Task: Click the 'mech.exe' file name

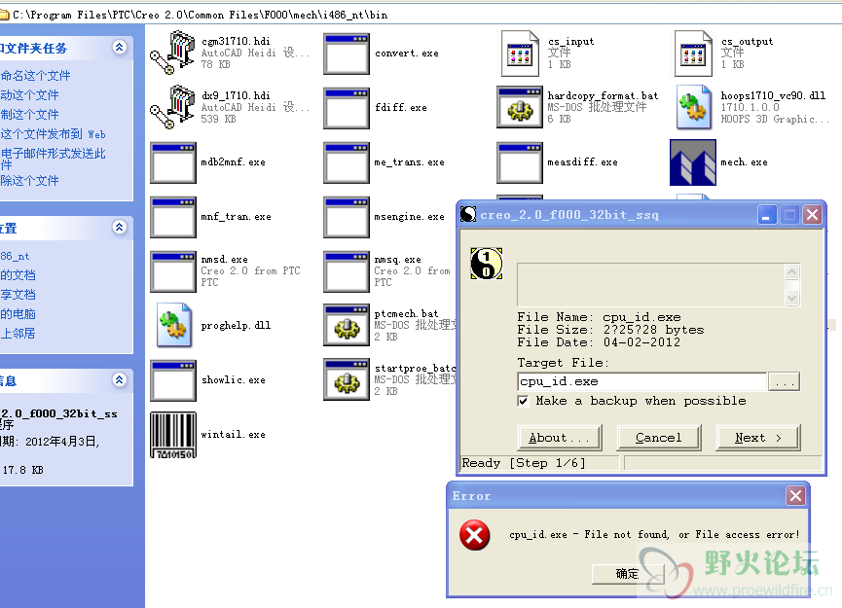Action: tap(745, 162)
